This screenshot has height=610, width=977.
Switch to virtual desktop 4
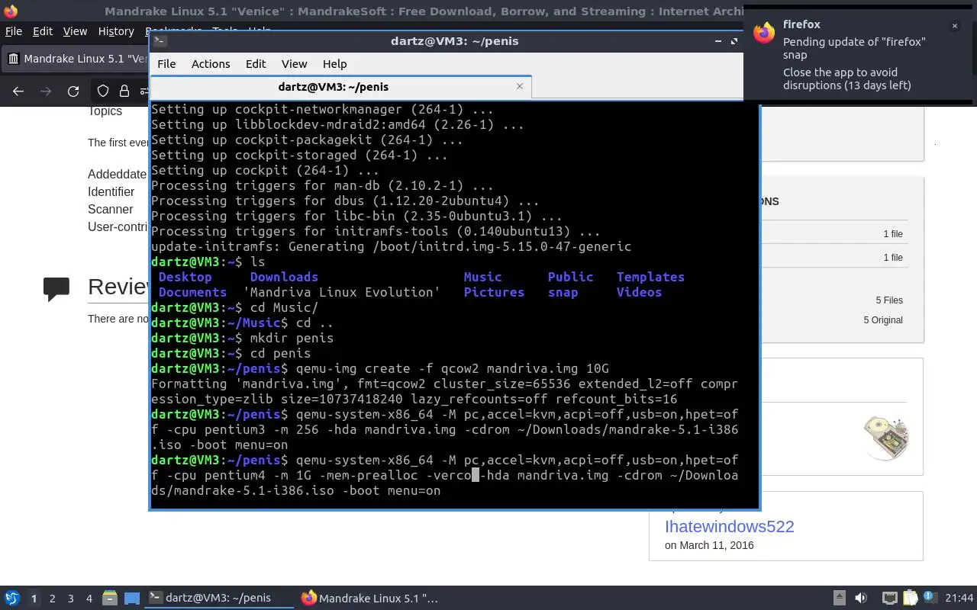[89, 599]
